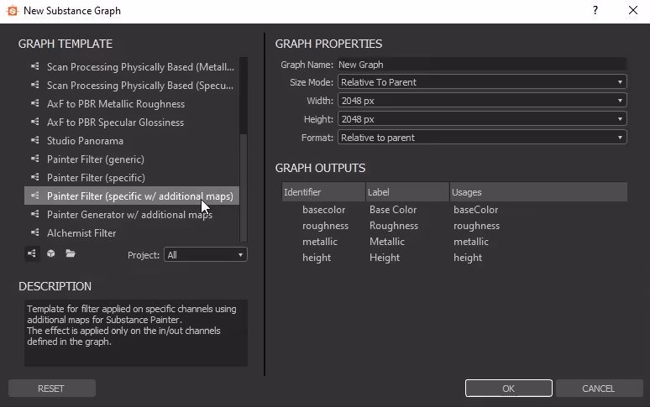Select the roughness identifier cell
Viewport: 650px width, 407px height.
[x=325, y=226]
